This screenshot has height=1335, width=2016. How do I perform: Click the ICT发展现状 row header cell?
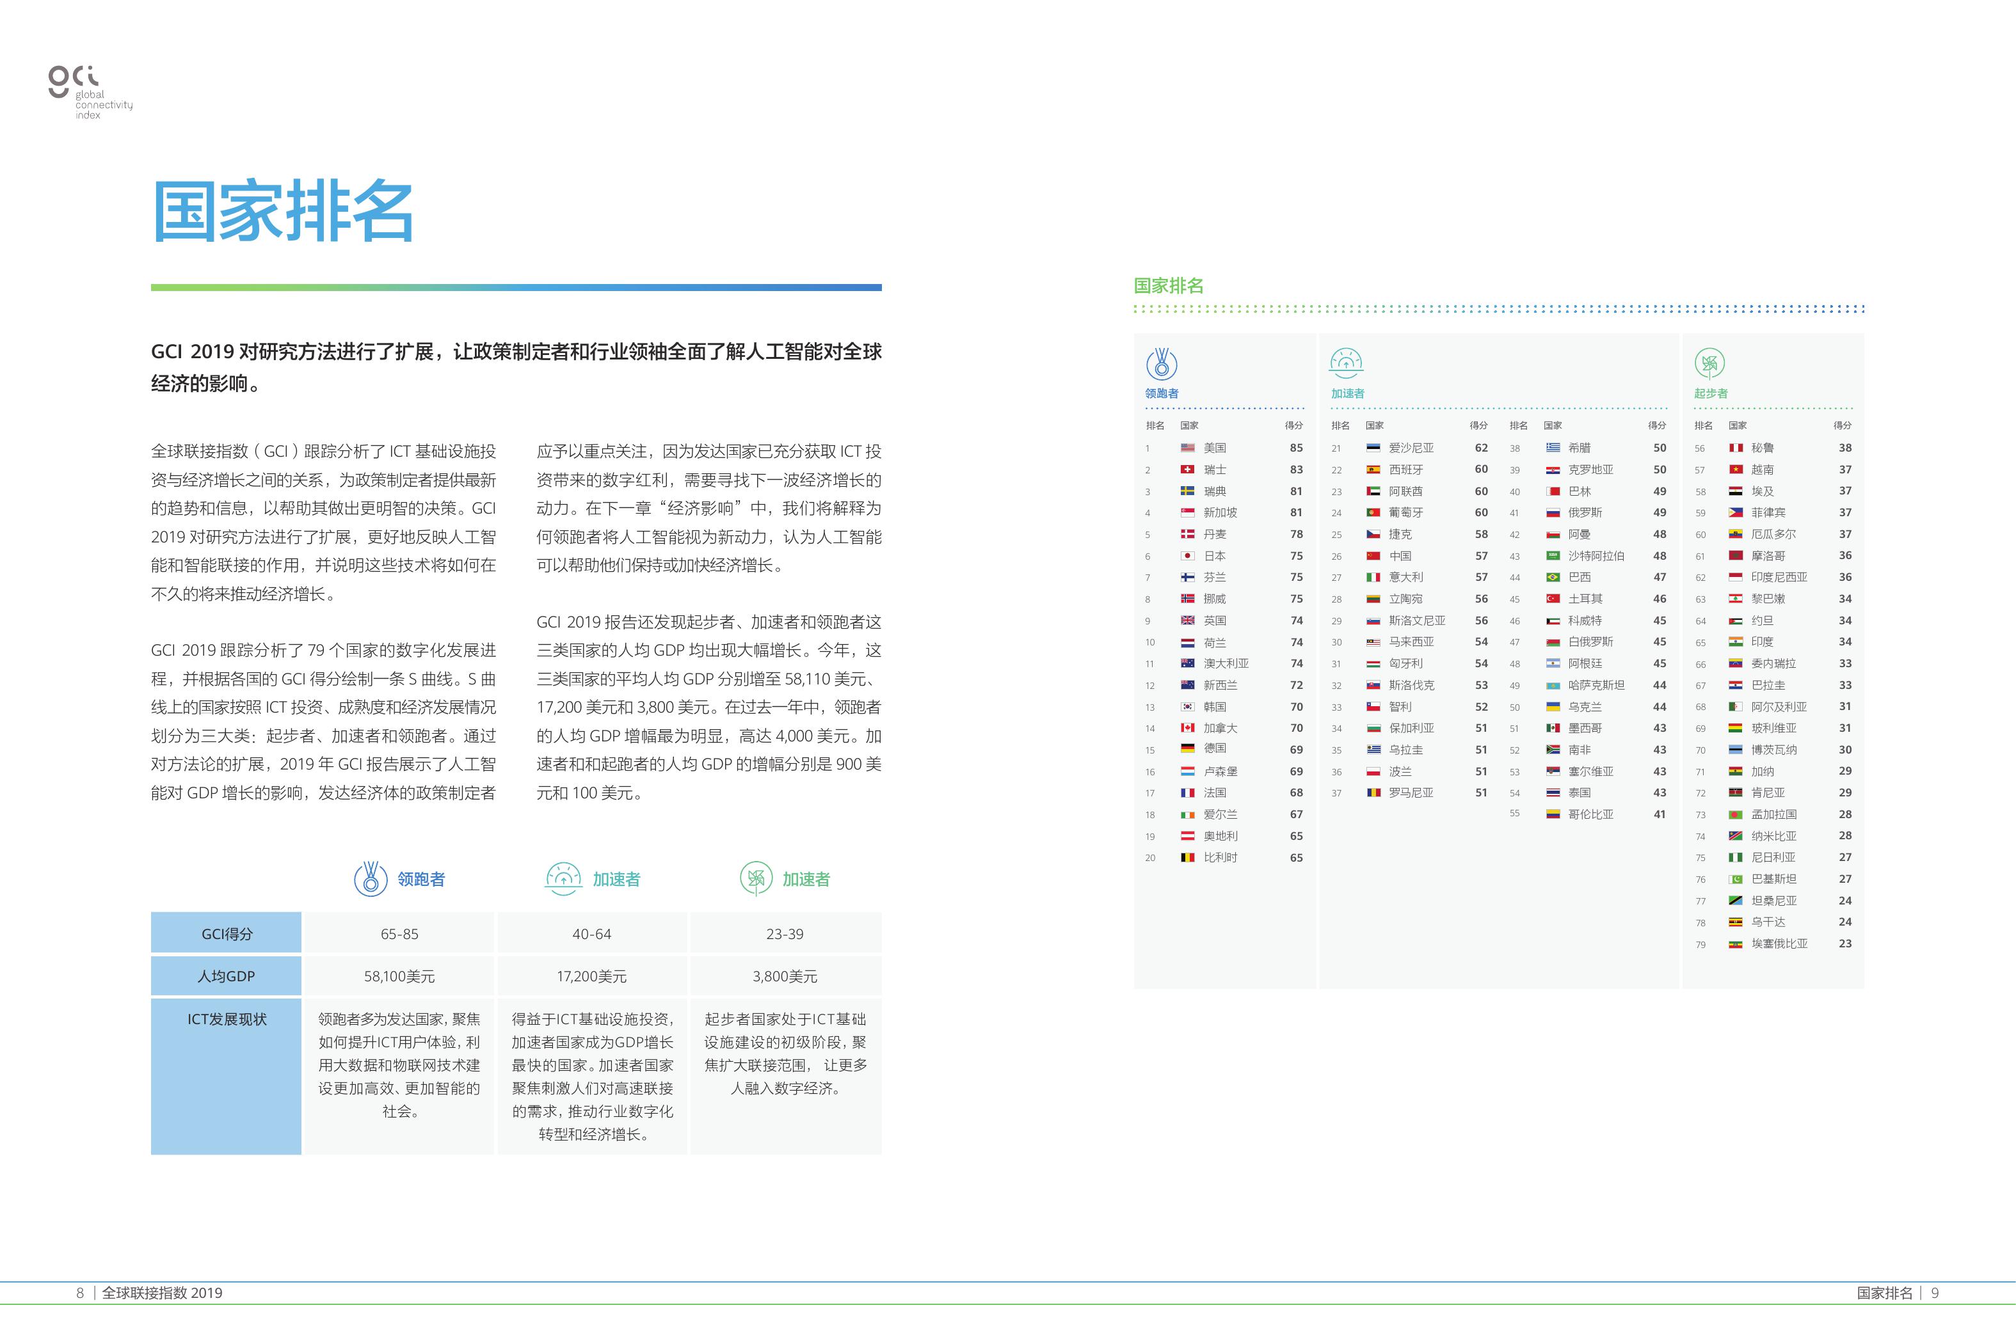[227, 1076]
